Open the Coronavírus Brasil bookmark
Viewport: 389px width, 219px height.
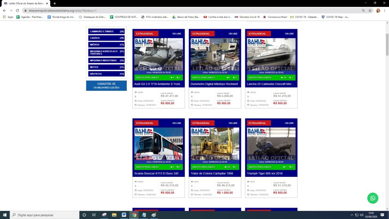click(275, 17)
